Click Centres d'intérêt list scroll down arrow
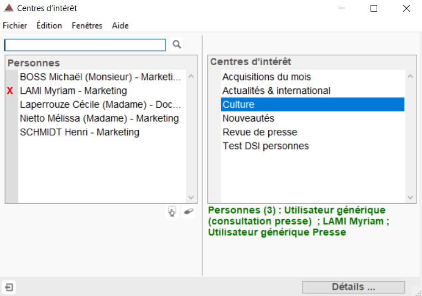 click(x=410, y=197)
